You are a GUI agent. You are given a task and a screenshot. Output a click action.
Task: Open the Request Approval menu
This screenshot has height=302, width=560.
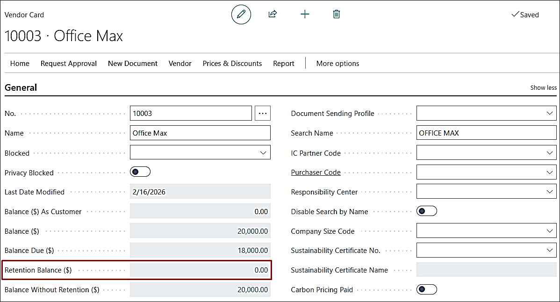[69, 64]
